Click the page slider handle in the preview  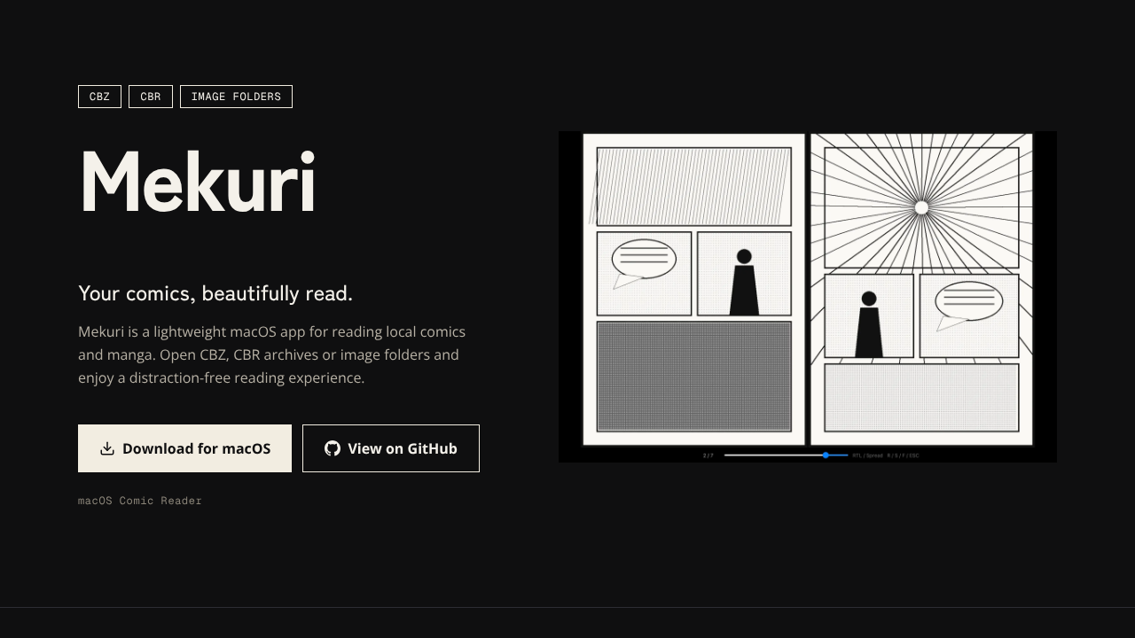point(826,455)
